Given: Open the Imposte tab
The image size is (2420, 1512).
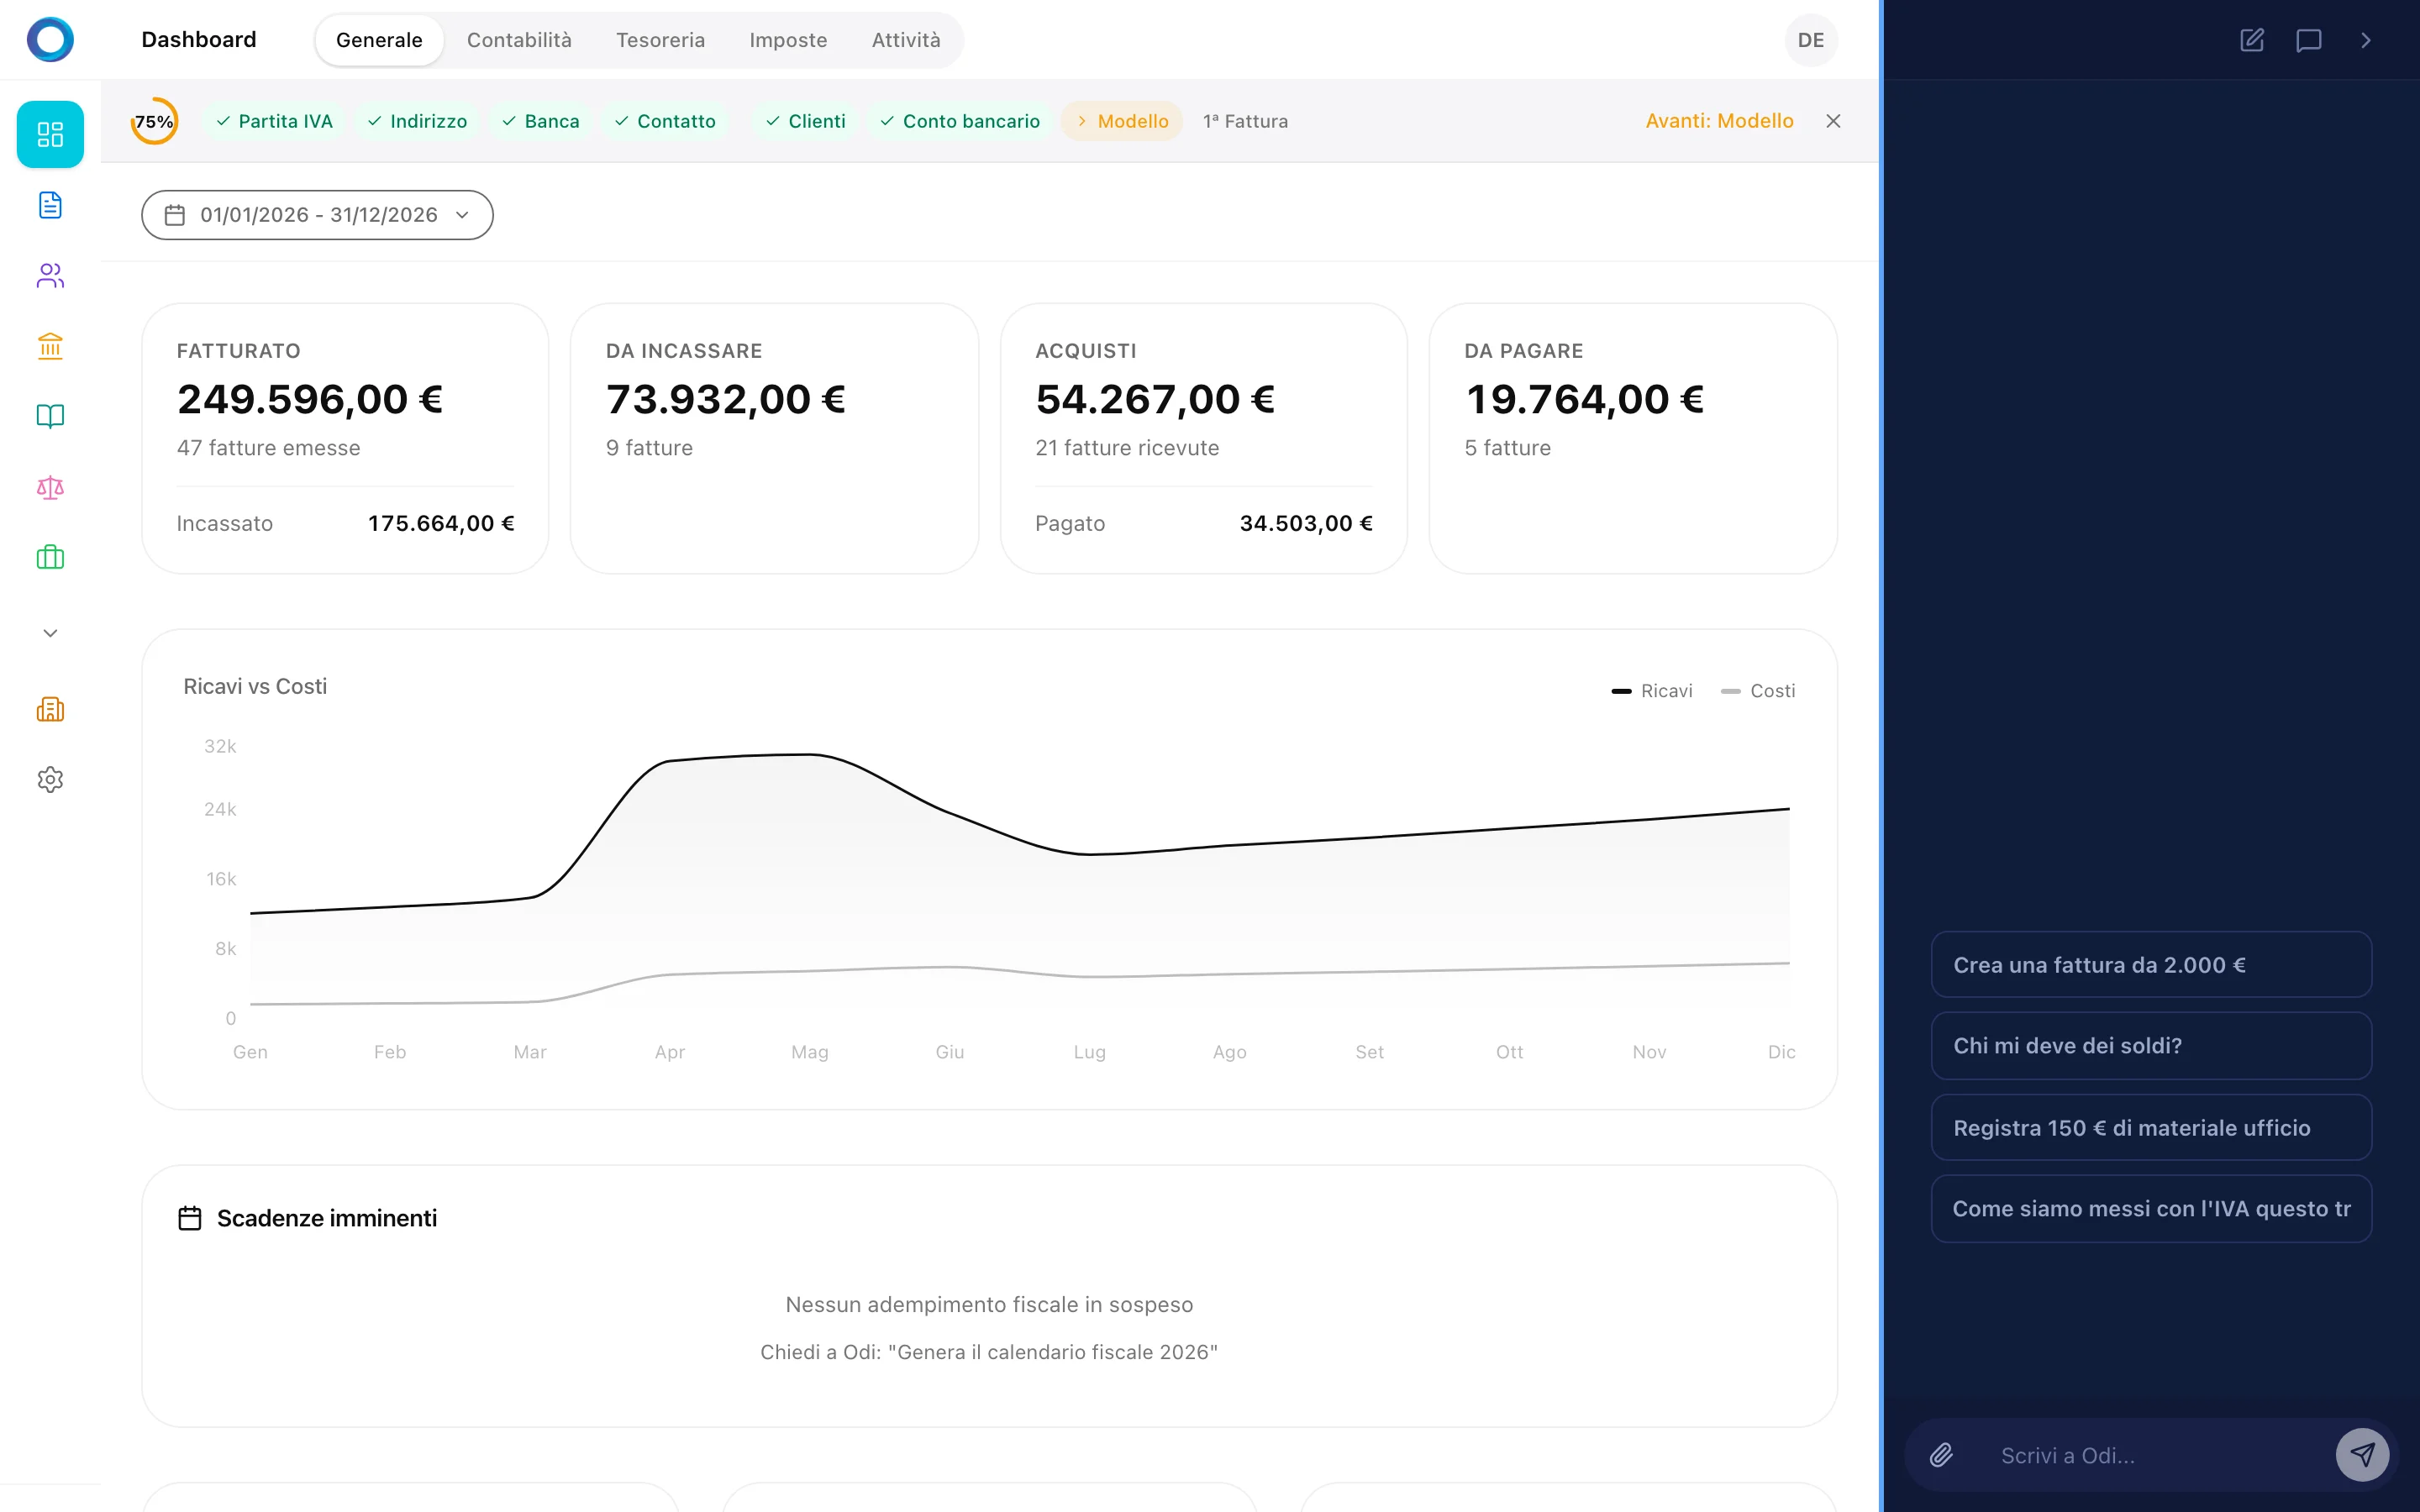Looking at the screenshot, I should coord(788,40).
